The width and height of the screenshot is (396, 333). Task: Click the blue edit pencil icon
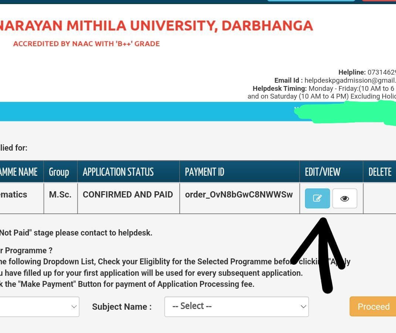(x=317, y=198)
